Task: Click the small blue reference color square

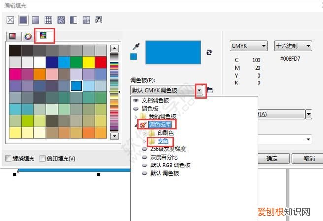Action: (x=134, y=56)
